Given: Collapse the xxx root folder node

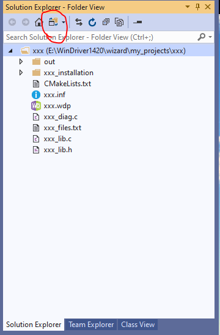Looking at the screenshot, I should [10, 51].
